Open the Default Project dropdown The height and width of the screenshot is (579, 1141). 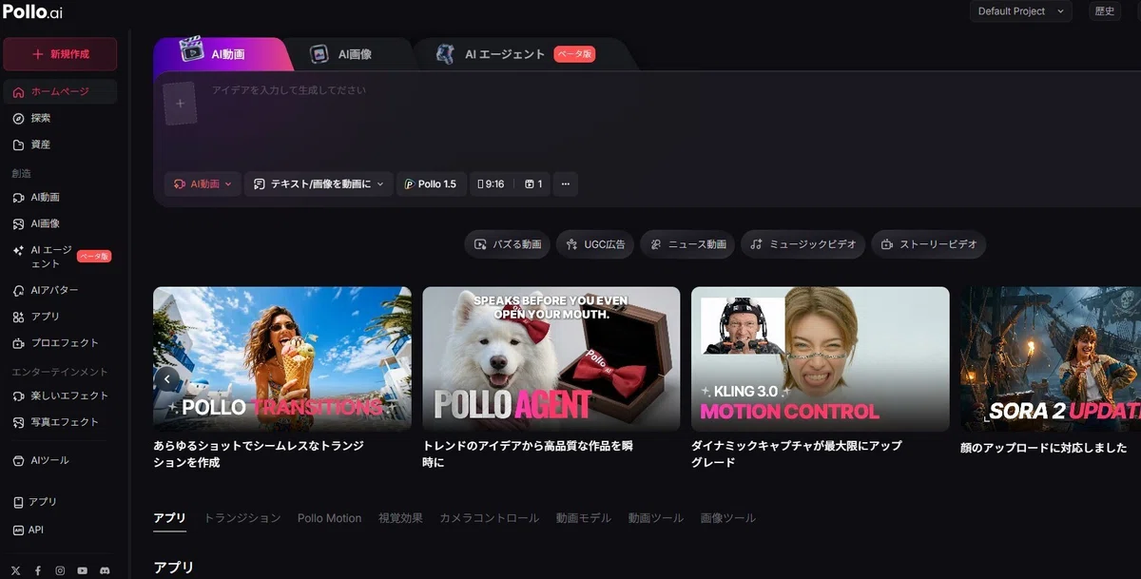[1020, 11]
